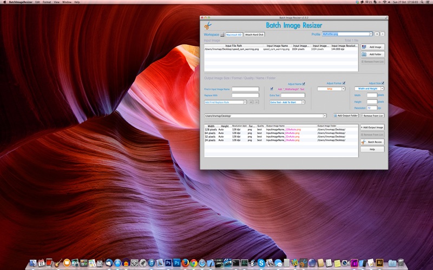Click the minus icon next to Profile
The width and height of the screenshot is (433, 270).
point(383,34)
